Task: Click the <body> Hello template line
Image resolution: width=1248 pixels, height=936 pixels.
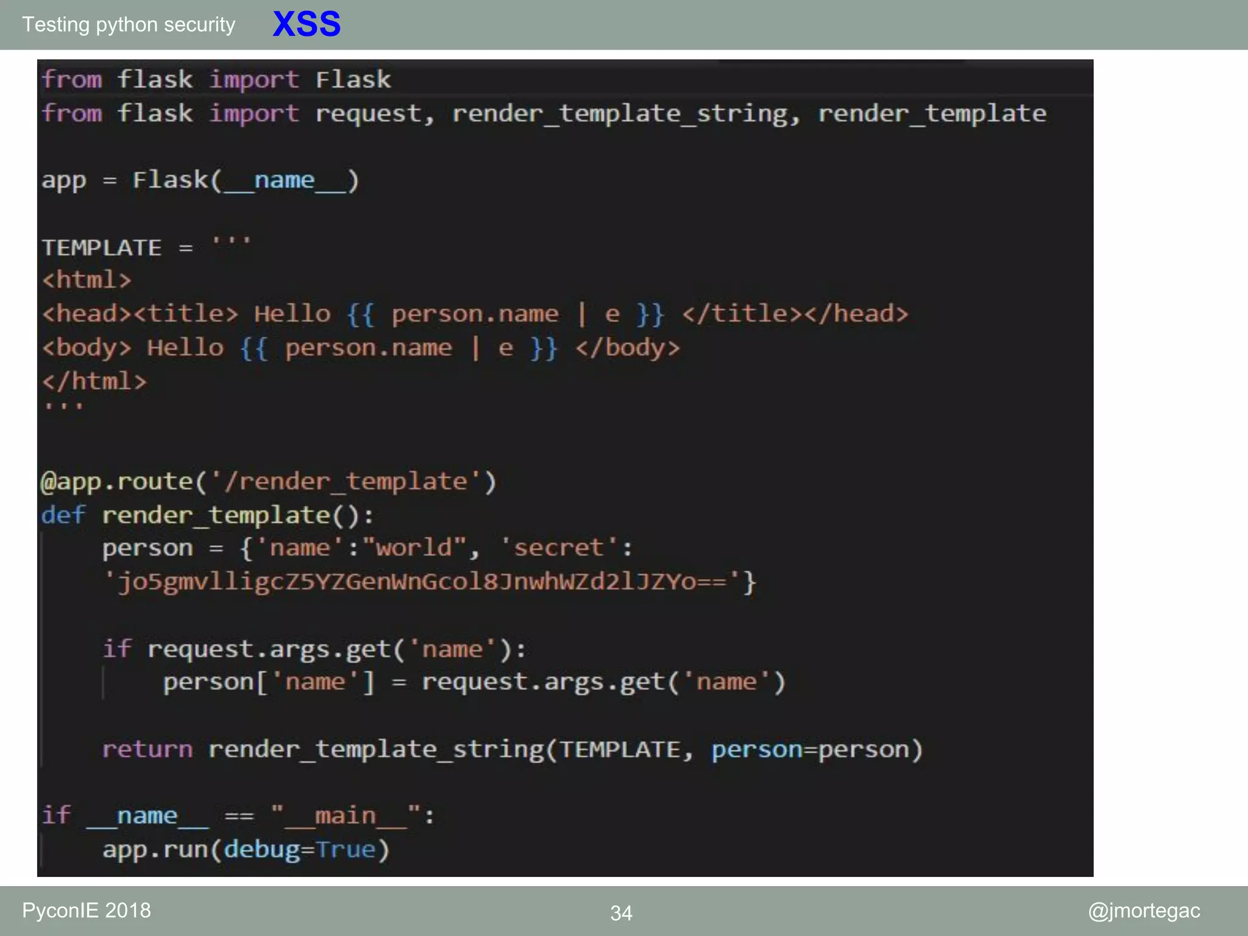Action: click(361, 348)
